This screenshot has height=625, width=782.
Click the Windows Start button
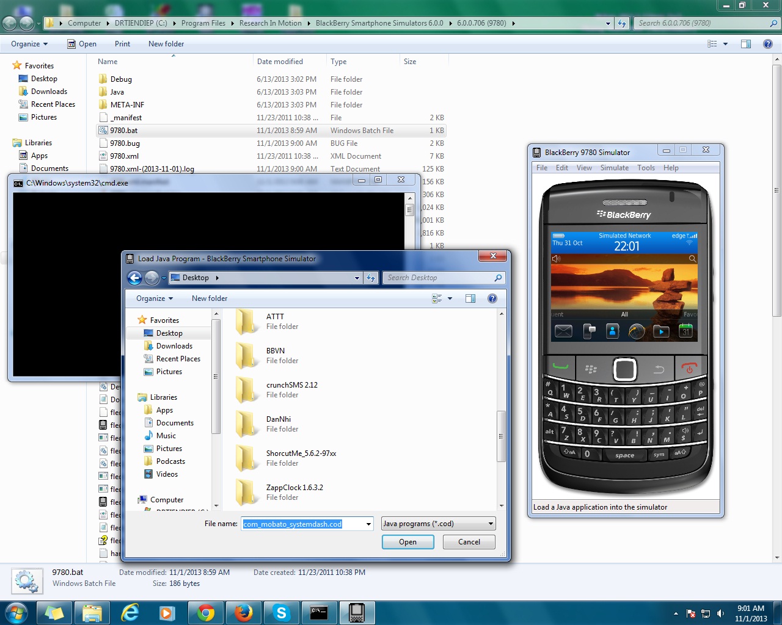click(x=16, y=613)
